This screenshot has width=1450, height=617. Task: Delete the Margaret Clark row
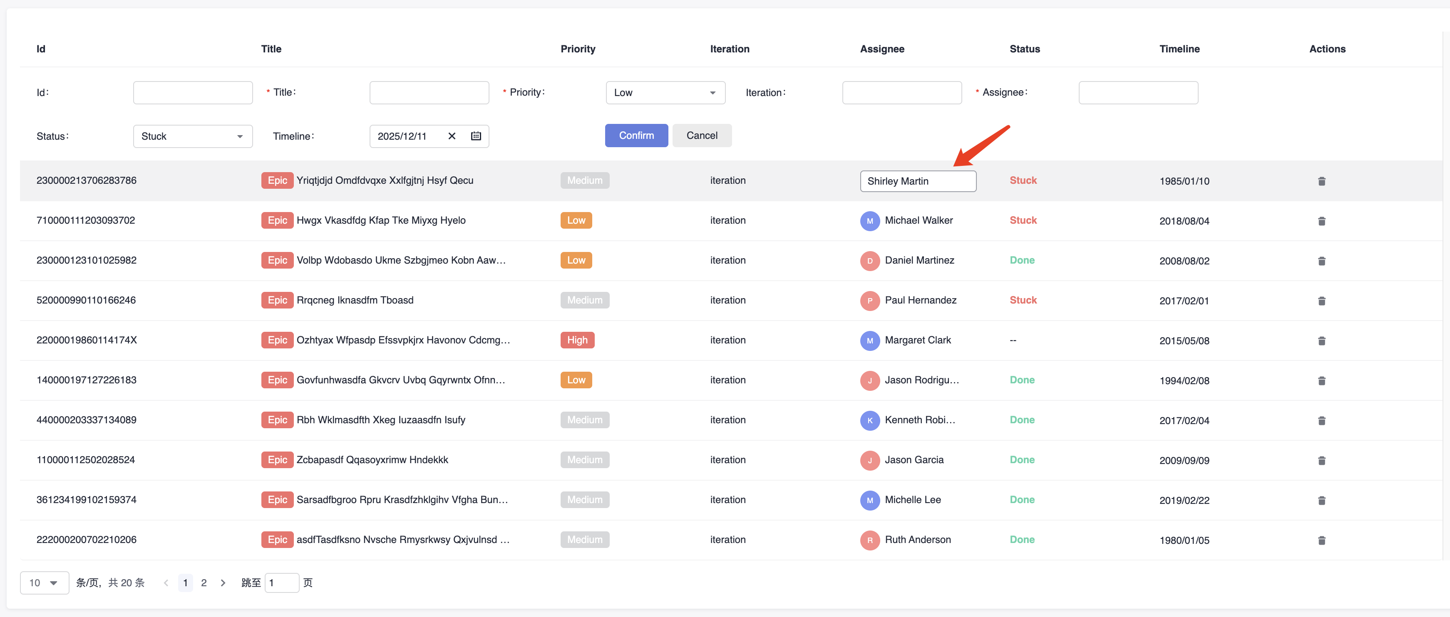coord(1321,341)
